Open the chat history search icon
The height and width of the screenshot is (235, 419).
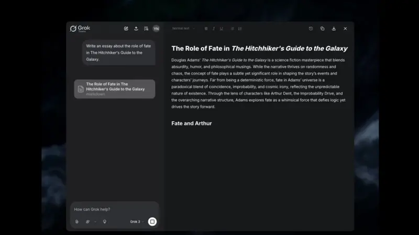pyautogui.click(x=146, y=29)
